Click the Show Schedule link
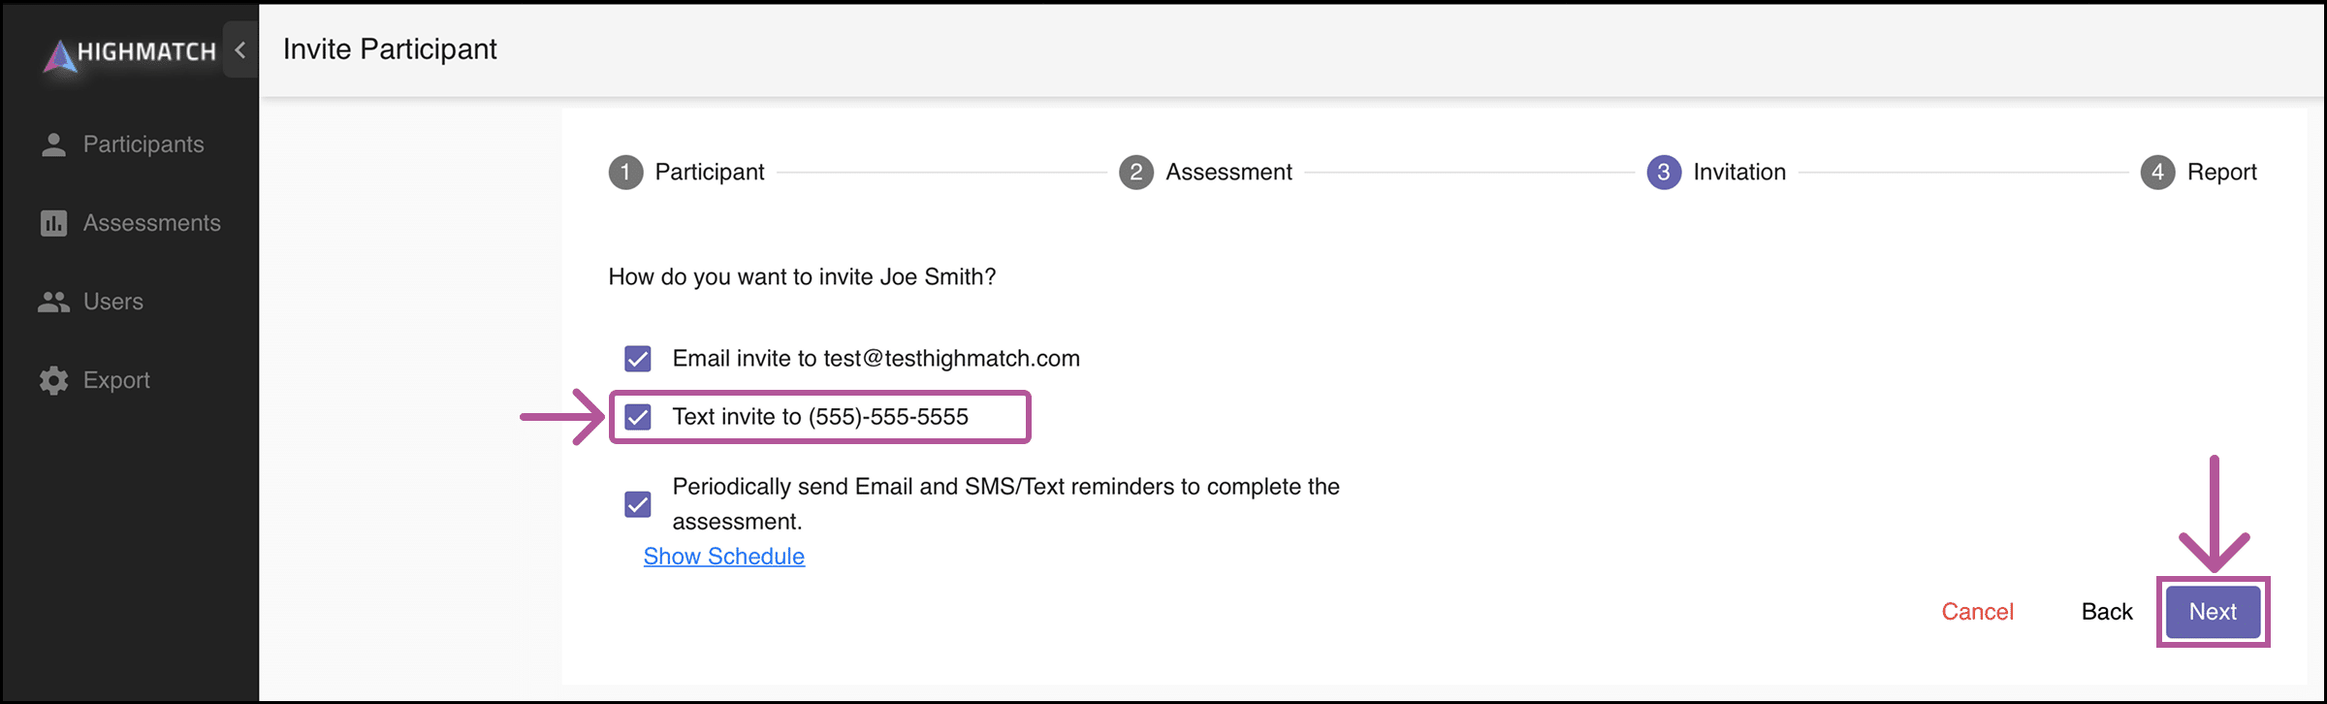2327x704 pixels. coord(724,557)
